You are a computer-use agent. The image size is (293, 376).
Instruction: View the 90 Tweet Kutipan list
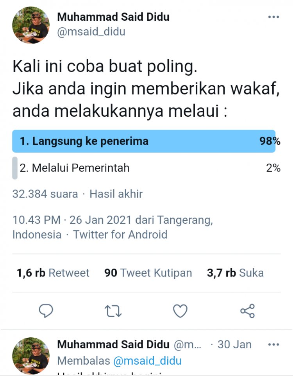[x=148, y=273]
